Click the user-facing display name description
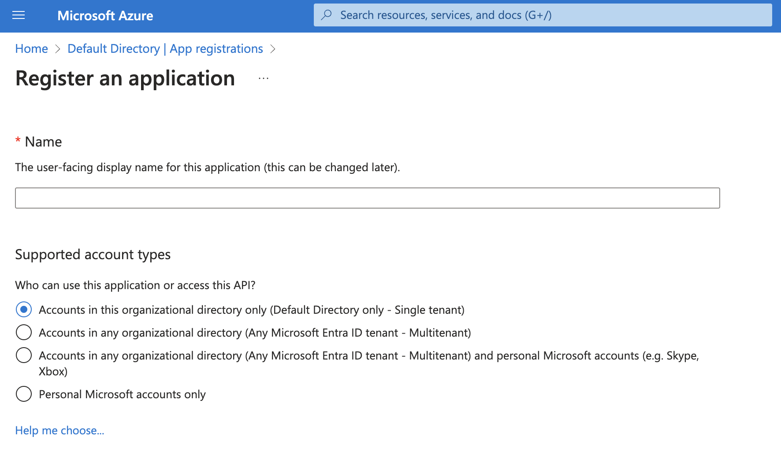 click(208, 167)
